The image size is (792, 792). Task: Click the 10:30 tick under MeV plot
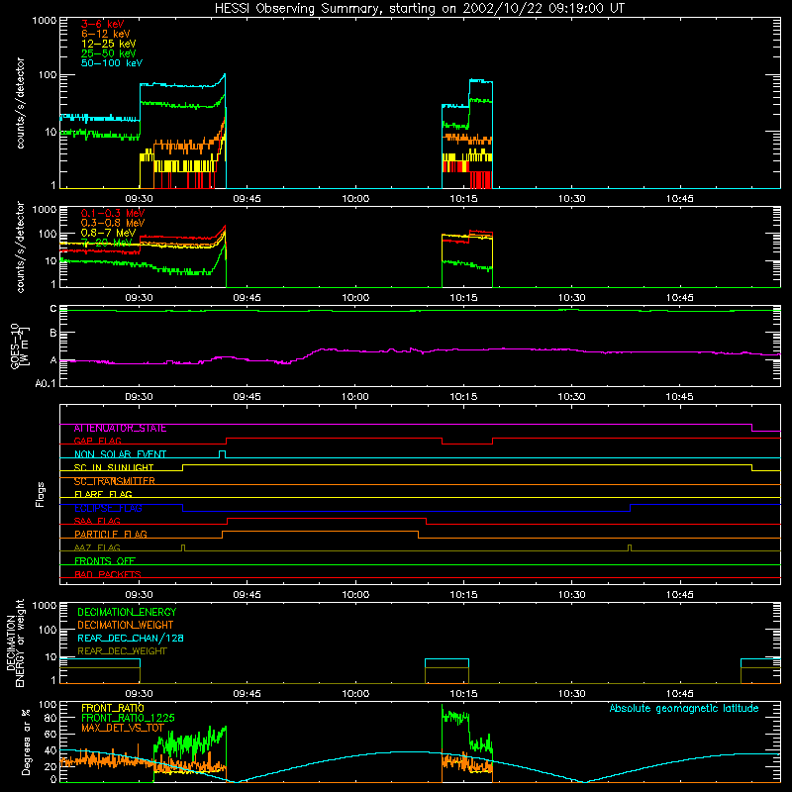[x=571, y=298]
